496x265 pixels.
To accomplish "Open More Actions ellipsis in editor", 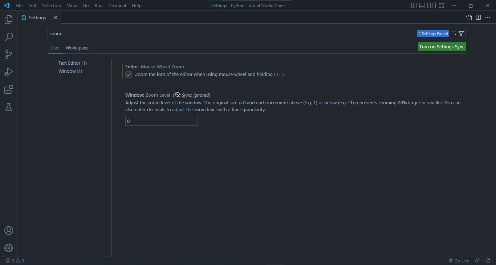I will point(488,17).
